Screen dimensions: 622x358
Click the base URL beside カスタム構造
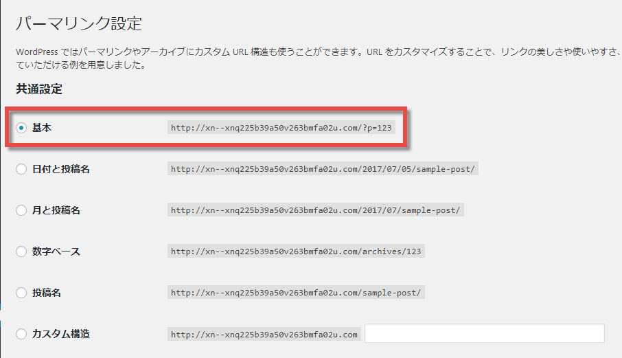point(264,335)
